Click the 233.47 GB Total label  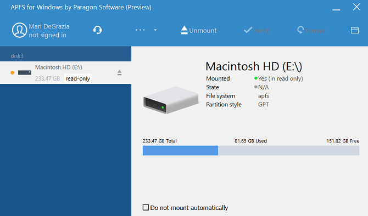[160, 141]
